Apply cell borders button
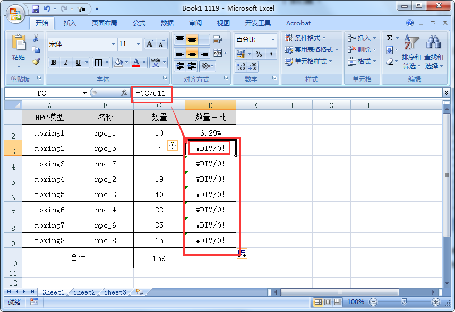 pyautogui.click(x=99, y=63)
